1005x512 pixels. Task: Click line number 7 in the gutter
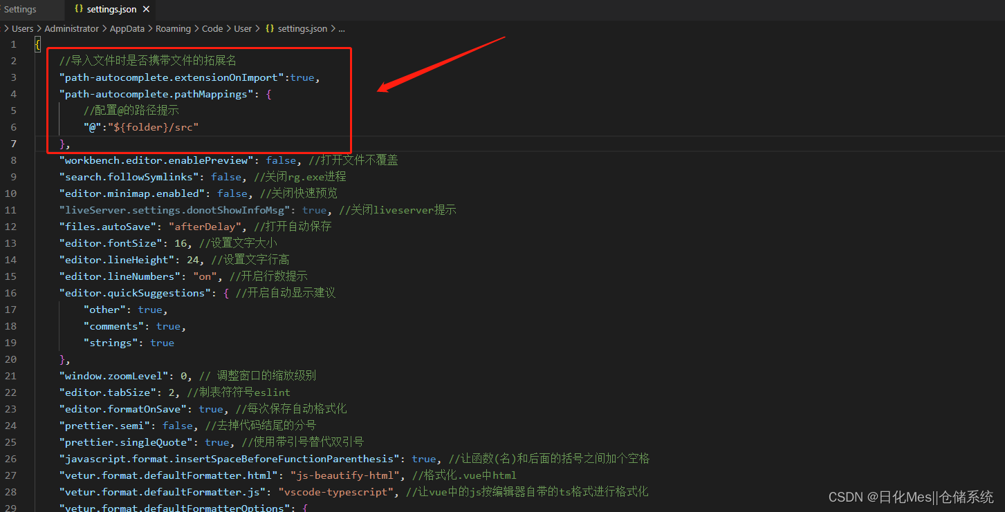pos(13,144)
